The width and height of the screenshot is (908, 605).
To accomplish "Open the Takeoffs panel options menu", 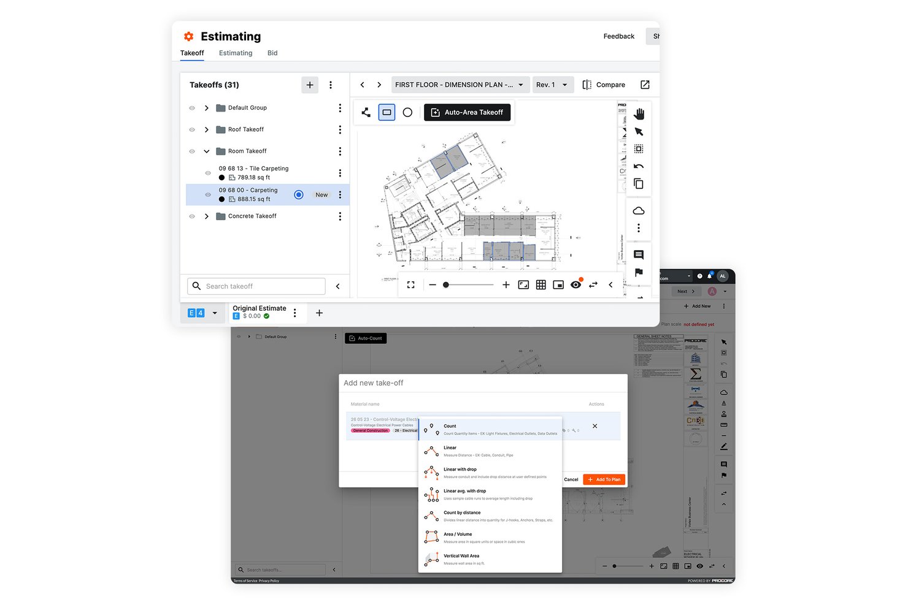I will click(x=331, y=85).
